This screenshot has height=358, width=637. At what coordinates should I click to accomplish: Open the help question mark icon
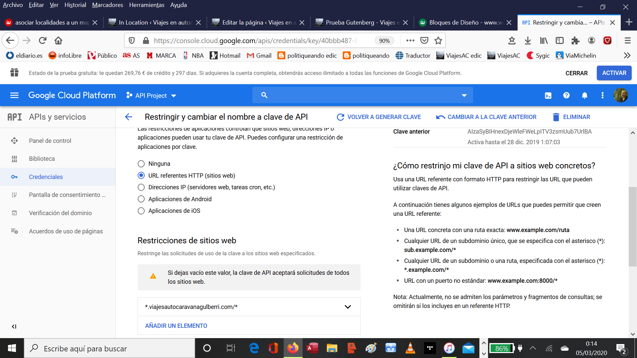(x=566, y=95)
